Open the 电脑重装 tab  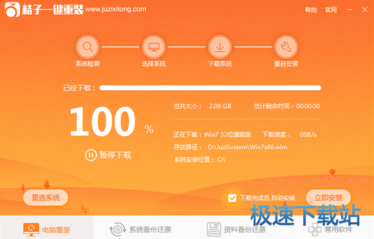(x=47, y=227)
